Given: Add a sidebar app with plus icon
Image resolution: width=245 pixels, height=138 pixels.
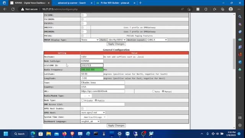Looking at the screenshot, I should click(240, 77).
